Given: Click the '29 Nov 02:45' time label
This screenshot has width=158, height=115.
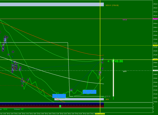Looking at the screenshot, I should click(86, 114).
